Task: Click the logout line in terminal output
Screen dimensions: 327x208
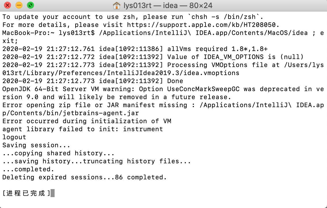Action: [14, 137]
